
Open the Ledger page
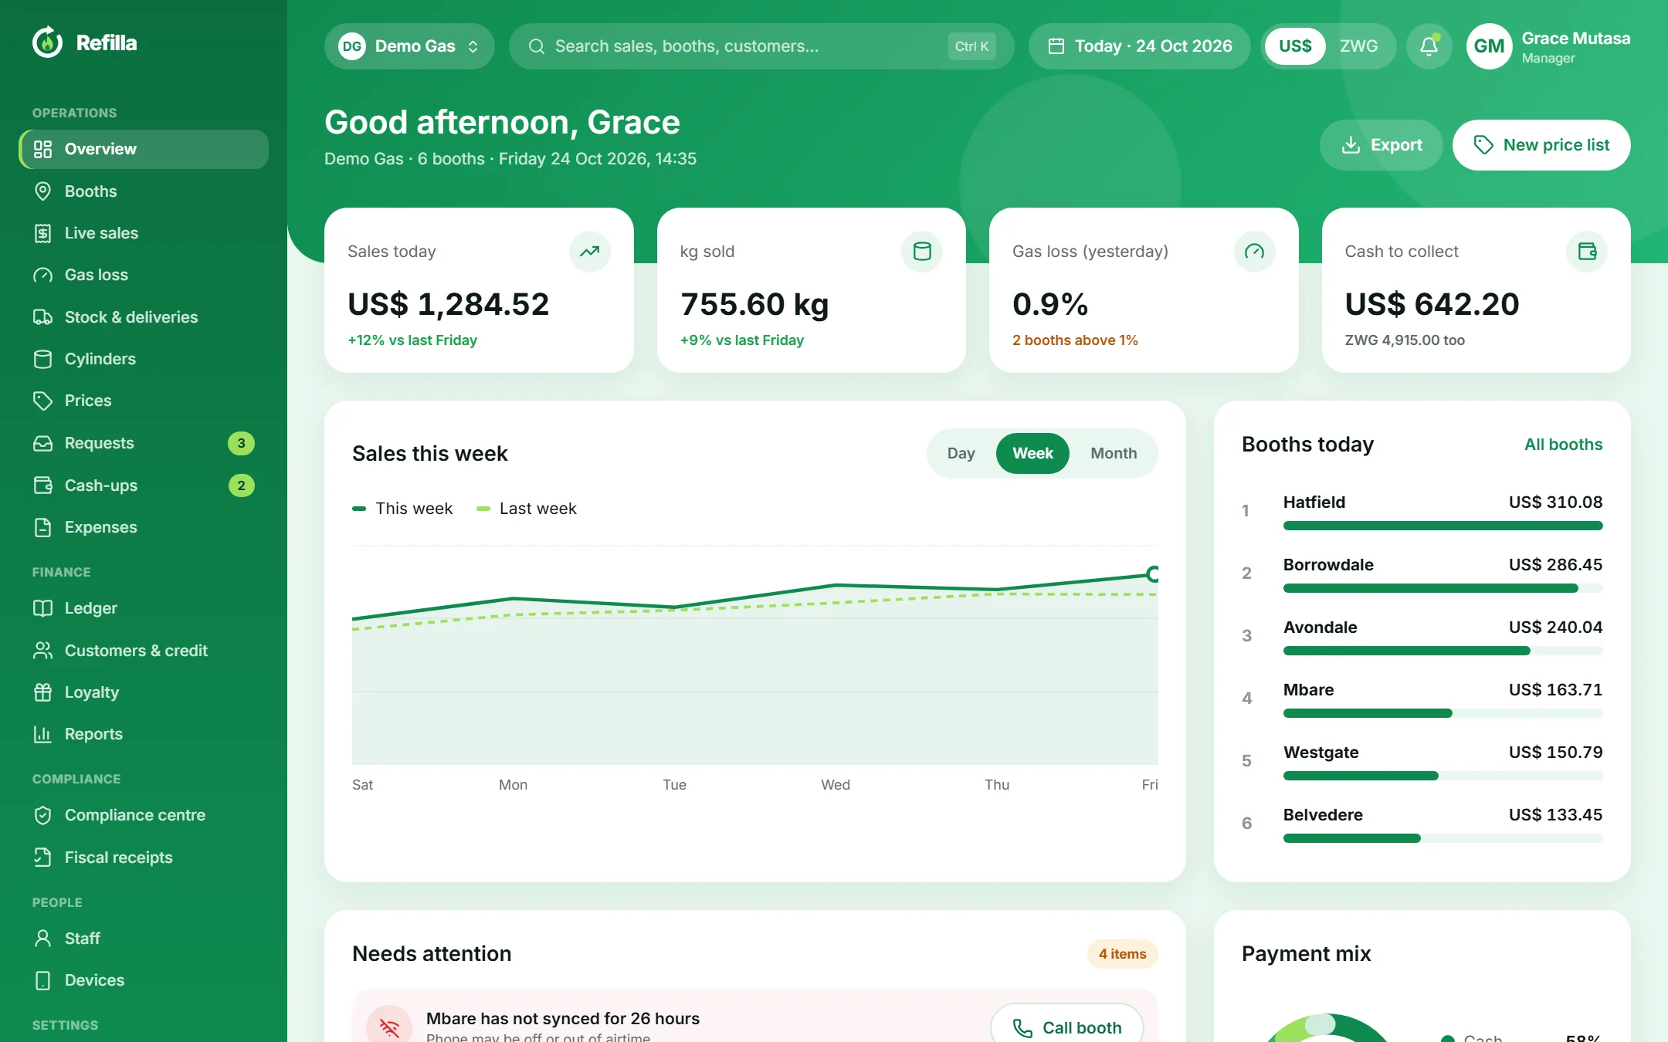click(144, 608)
